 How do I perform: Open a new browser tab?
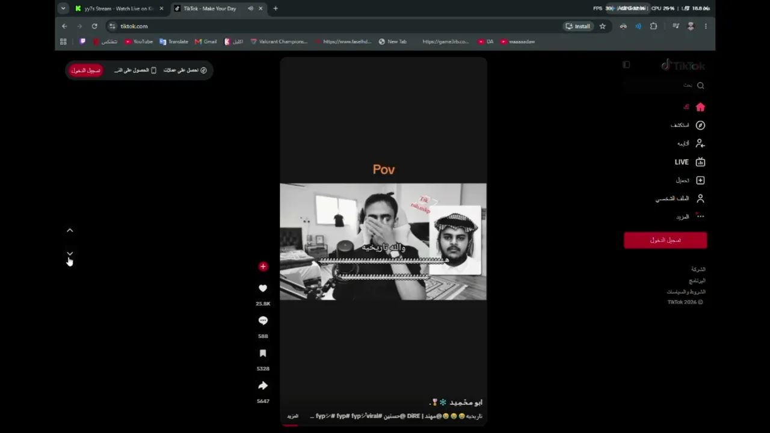[276, 8]
